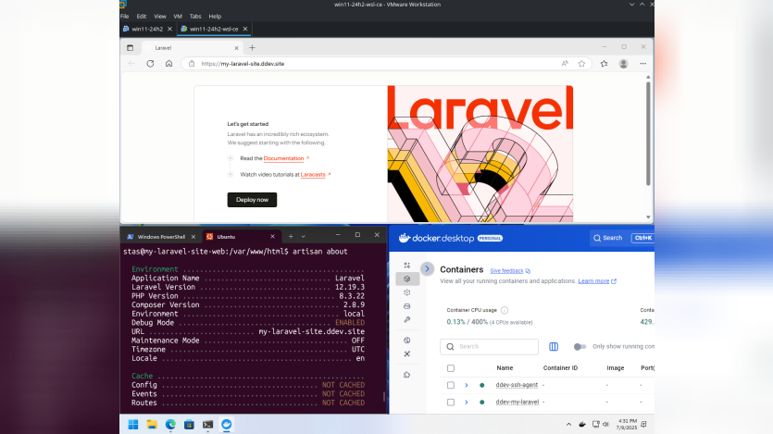773x434 pixels.
Task: Click the Edge back arrow
Action: [131, 64]
